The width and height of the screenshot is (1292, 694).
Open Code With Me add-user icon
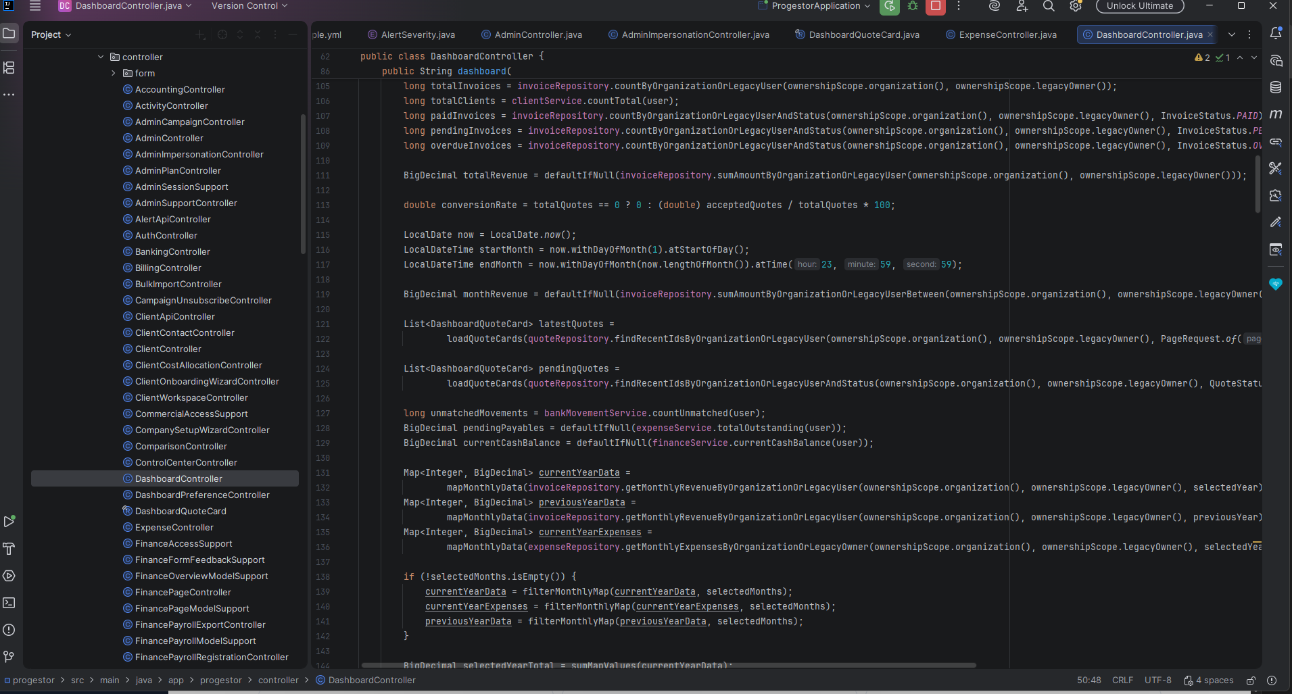1022,6
